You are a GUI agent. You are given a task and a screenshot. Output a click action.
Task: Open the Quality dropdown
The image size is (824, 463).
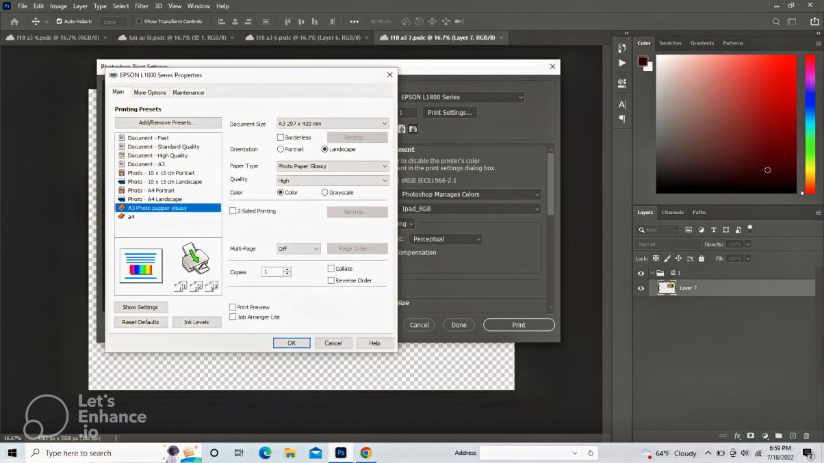333,181
